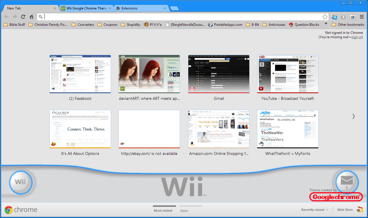Open Other bookmarks folder

pos(348,25)
